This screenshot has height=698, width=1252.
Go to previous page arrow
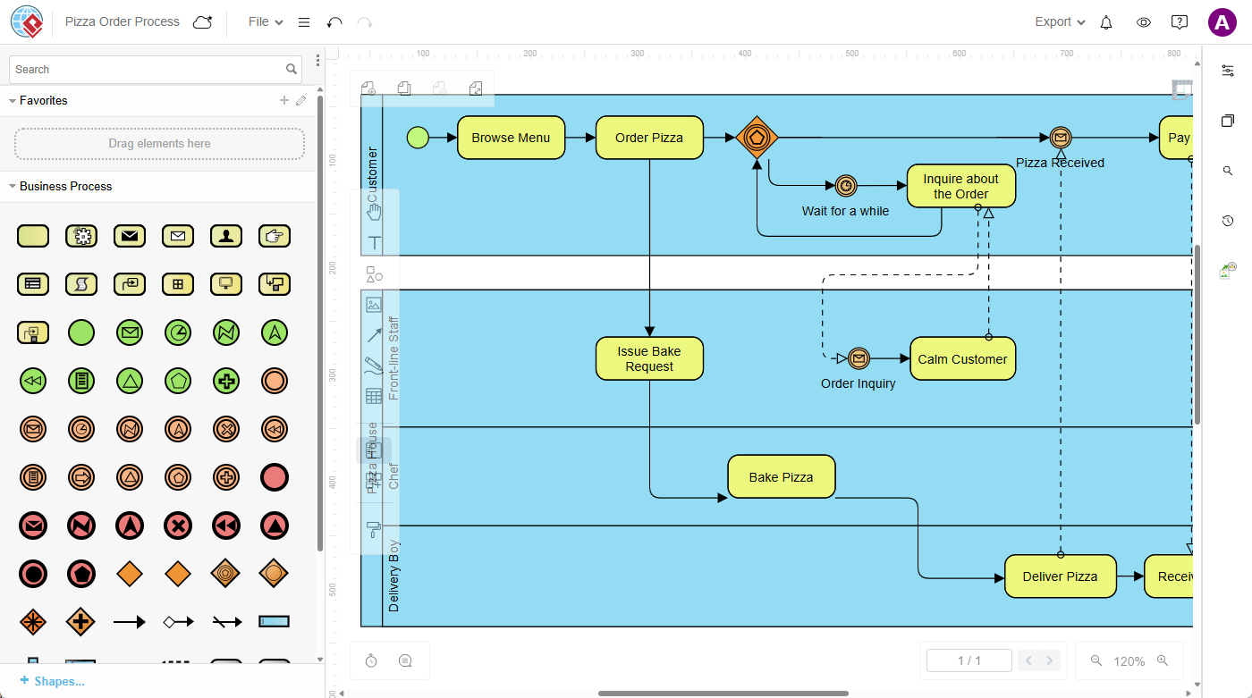[1028, 660]
